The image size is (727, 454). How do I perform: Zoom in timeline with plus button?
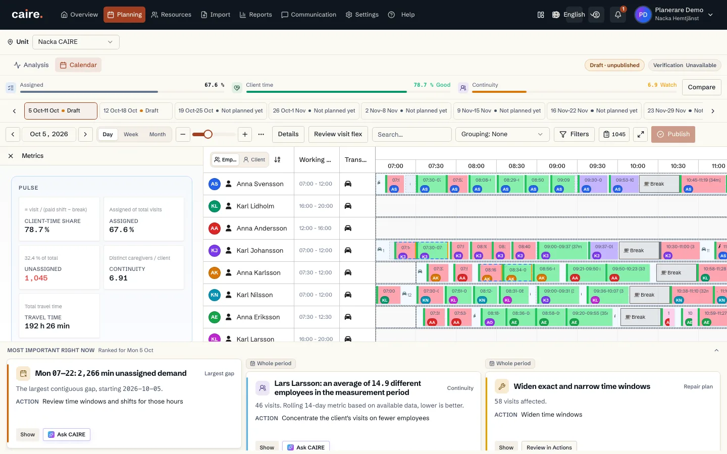245,134
